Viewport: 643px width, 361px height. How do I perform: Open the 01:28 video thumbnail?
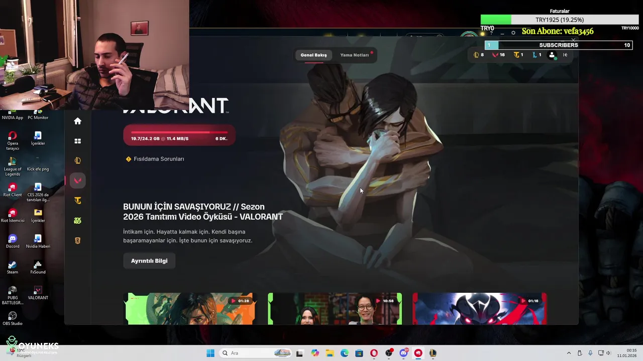(191, 308)
